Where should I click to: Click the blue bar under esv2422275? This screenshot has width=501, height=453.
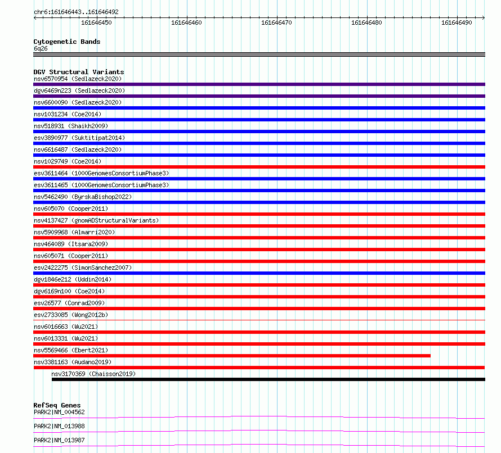259,273
